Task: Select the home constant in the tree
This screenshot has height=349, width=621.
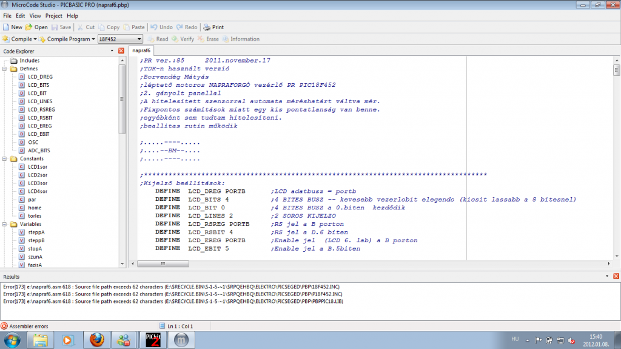Action: click(30, 208)
